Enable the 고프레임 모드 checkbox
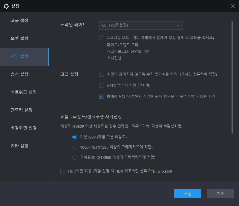The width and height of the screenshot is (239, 206). 102,38
